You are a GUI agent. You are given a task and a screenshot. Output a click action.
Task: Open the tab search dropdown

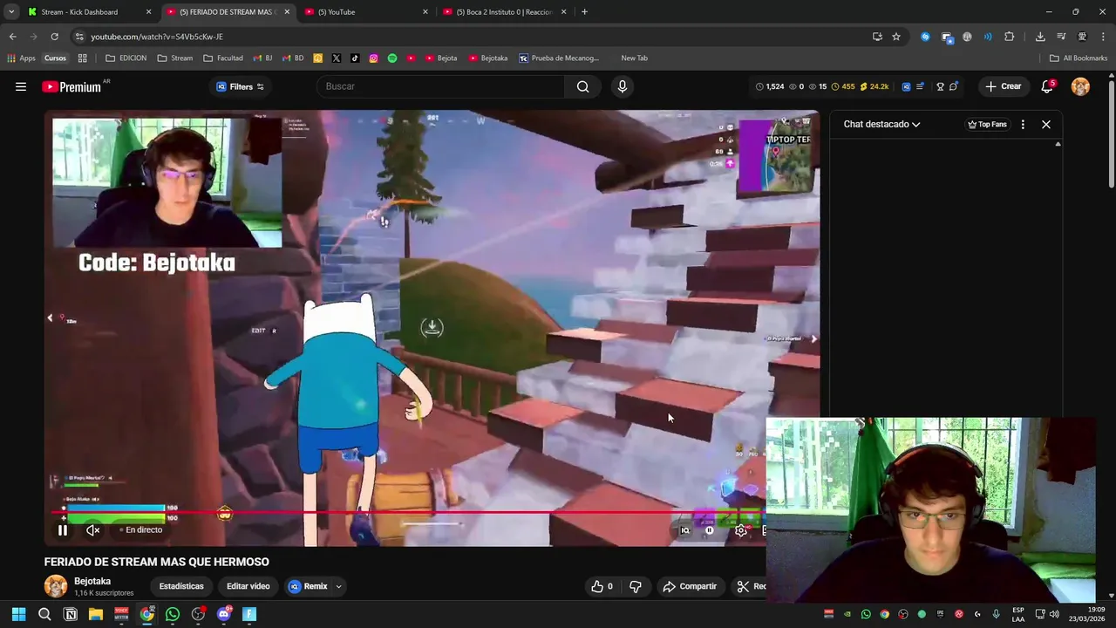[x=11, y=12]
